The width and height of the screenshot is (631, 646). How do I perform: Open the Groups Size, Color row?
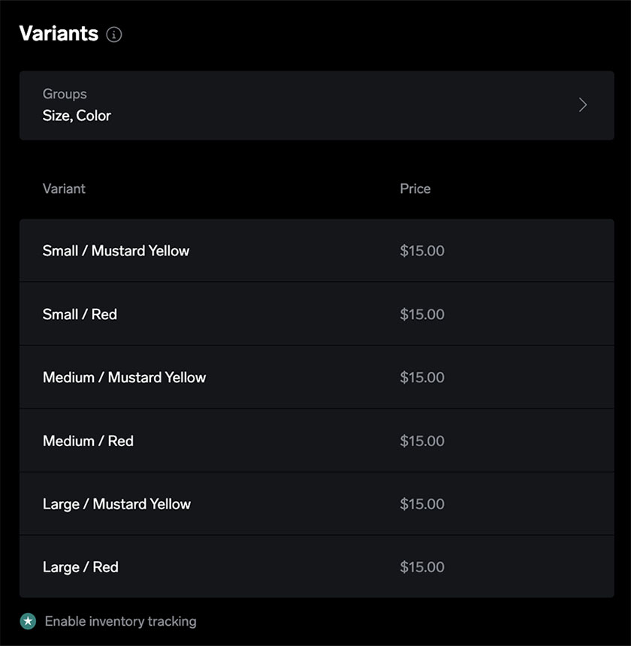pyautogui.click(x=317, y=105)
